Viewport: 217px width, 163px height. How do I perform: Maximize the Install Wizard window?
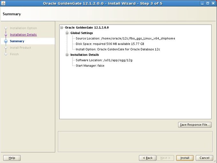pos(208,3)
